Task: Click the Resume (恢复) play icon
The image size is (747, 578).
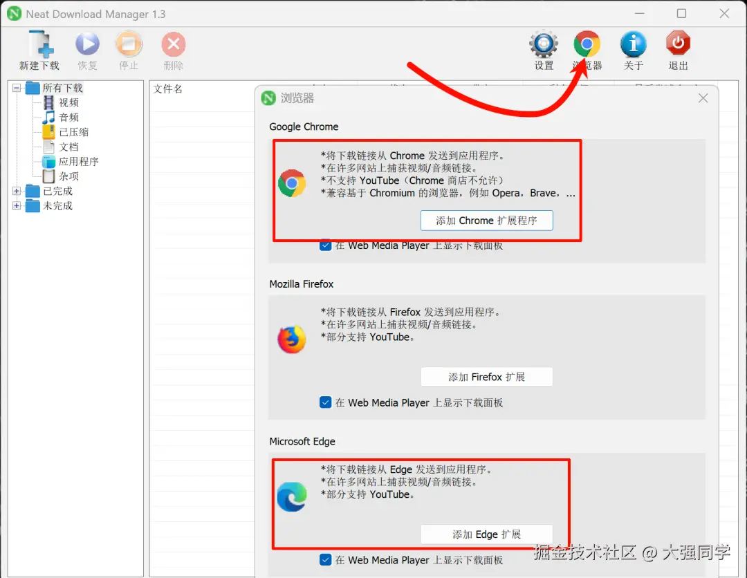Action: [87, 44]
